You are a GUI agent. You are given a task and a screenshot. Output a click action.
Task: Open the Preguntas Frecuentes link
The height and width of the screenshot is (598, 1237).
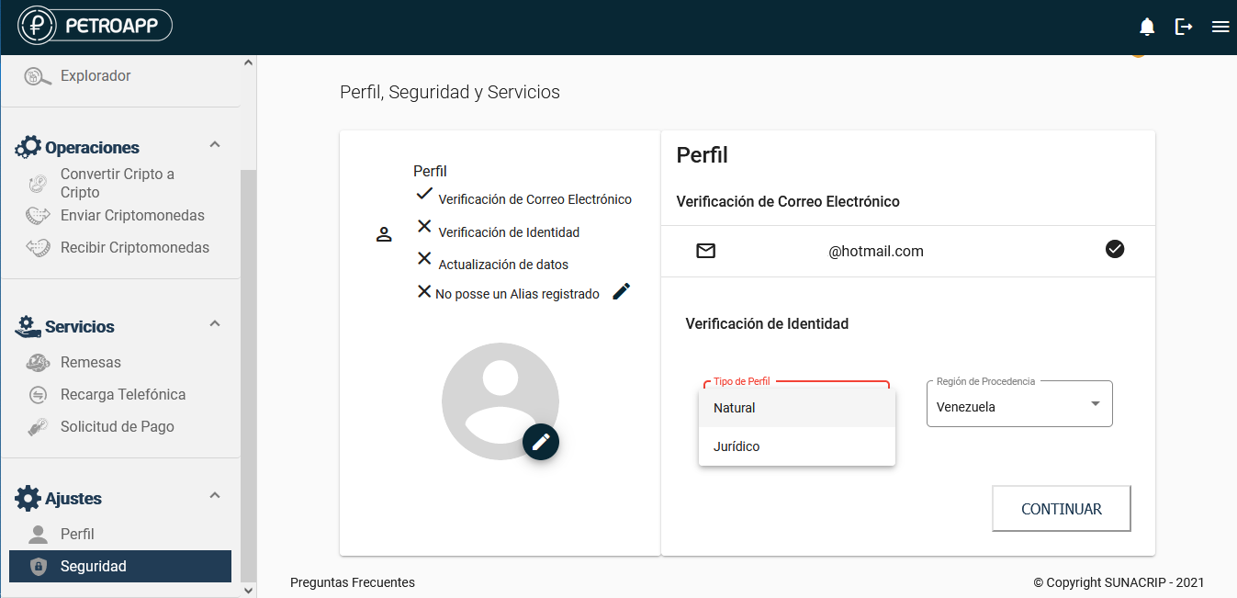353,582
